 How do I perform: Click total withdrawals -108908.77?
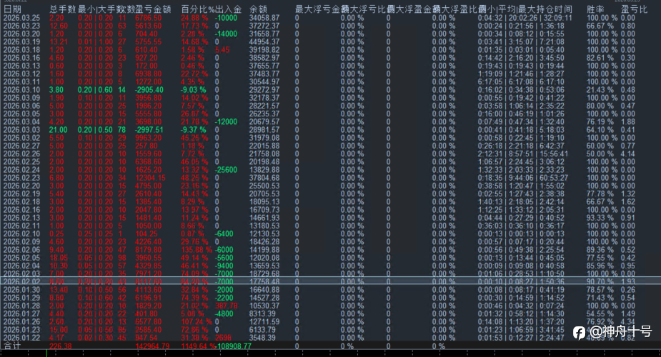pyautogui.click(x=233, y=346)
